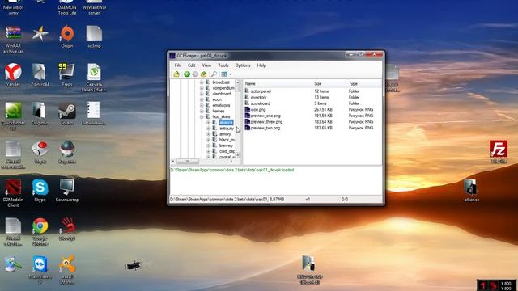Select the sv3mp file desktop icon

pos(94,37)
